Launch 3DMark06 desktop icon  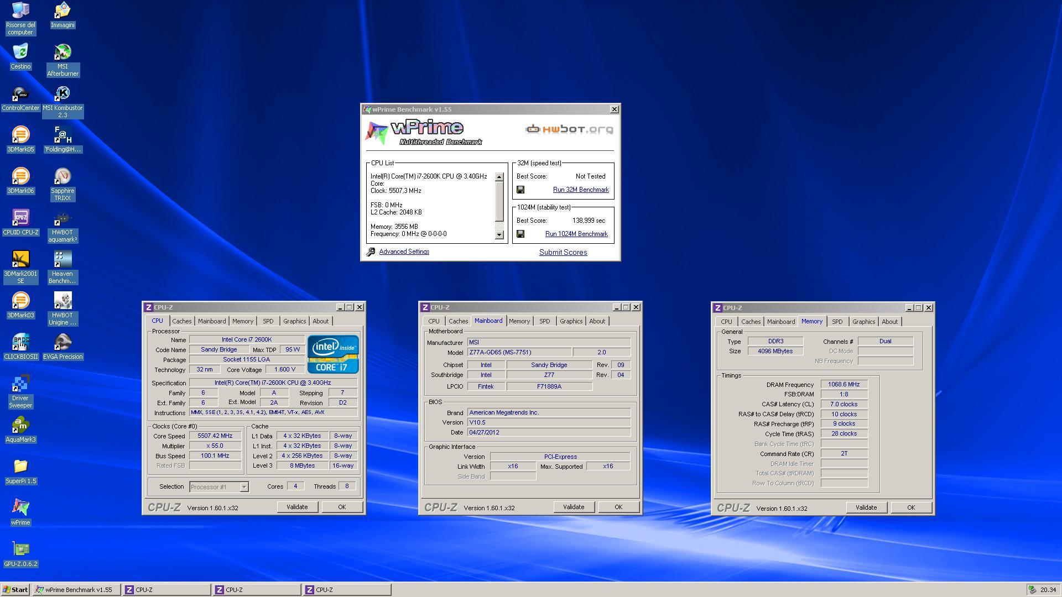(x=20, y=181)
